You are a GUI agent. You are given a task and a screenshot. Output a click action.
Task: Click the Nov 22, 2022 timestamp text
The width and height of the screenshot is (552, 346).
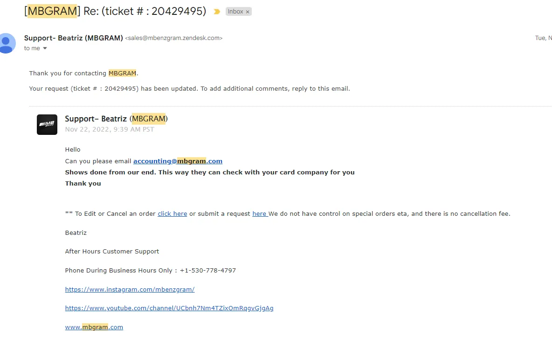110,129
